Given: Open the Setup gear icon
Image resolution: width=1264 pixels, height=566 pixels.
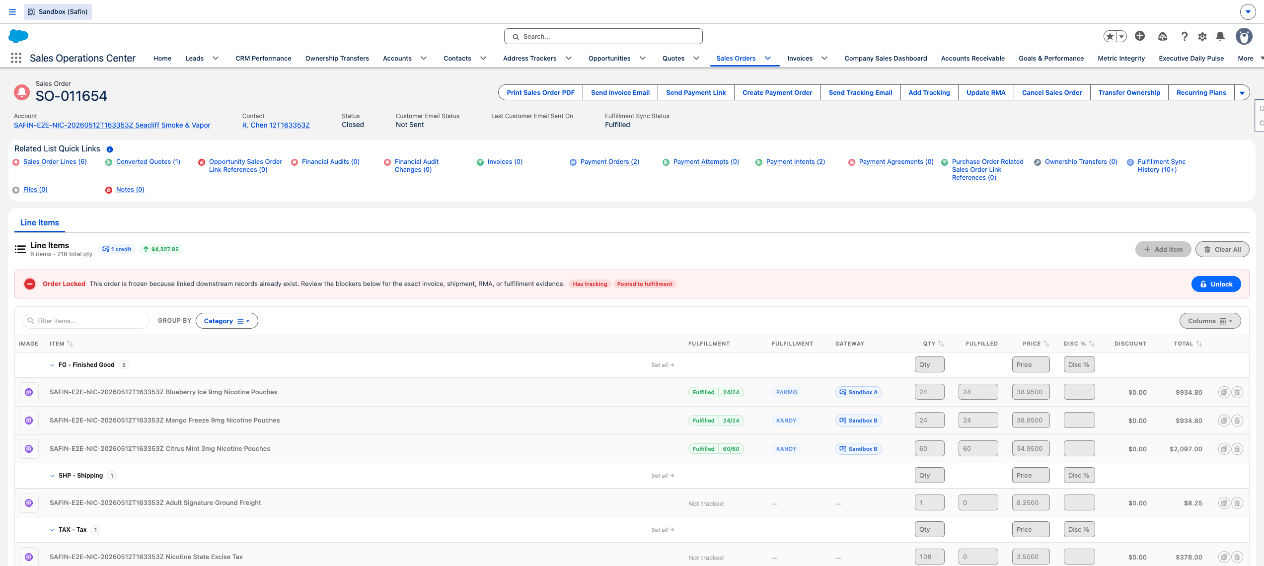Looking at the screenshot, I should click(x=1202, y=36).
